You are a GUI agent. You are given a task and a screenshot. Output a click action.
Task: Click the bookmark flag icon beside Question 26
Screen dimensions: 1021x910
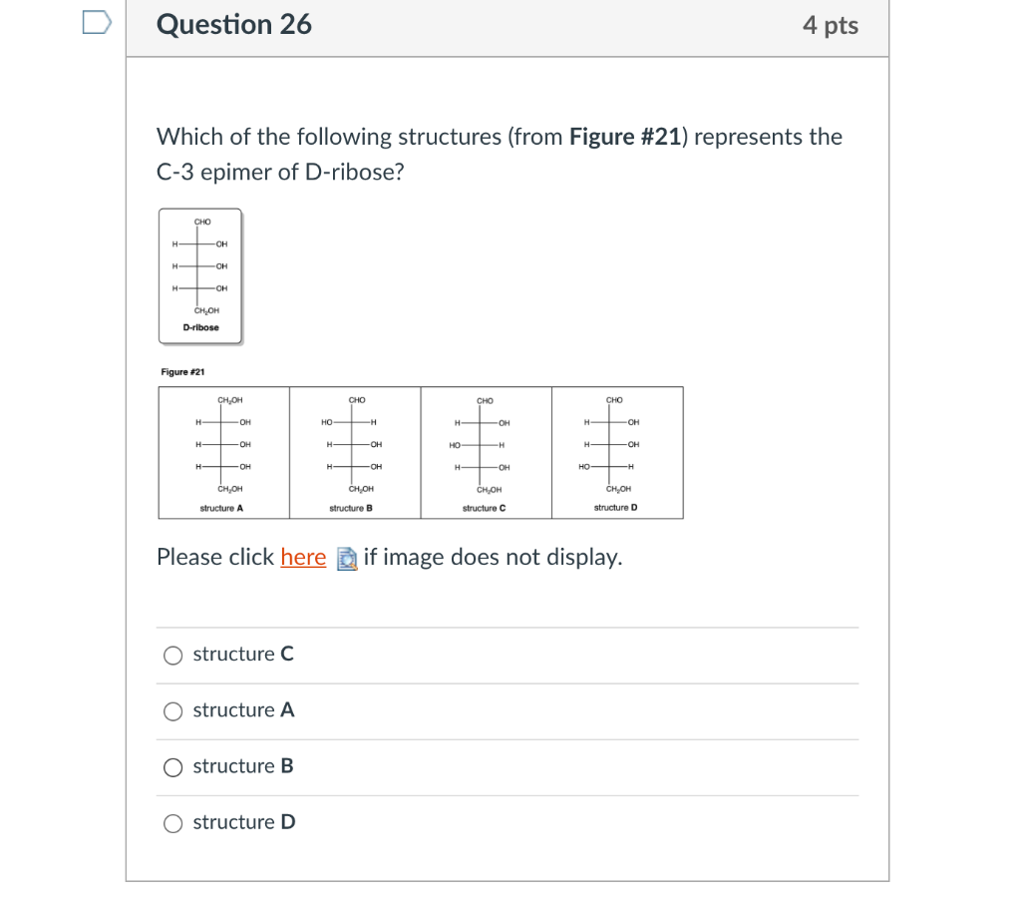[96, 21]
